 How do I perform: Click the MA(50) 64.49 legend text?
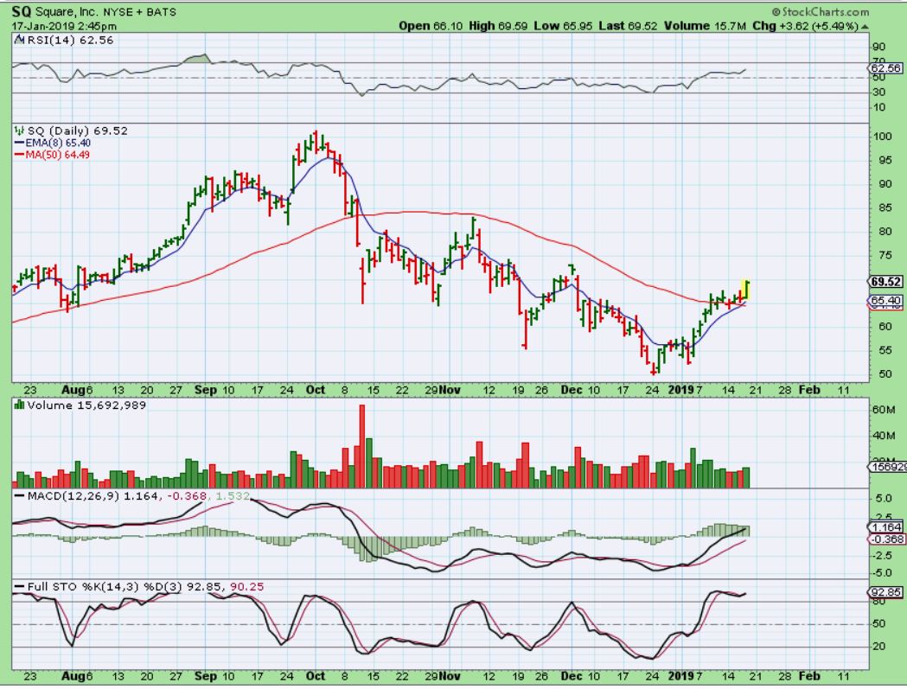[57, 155]
